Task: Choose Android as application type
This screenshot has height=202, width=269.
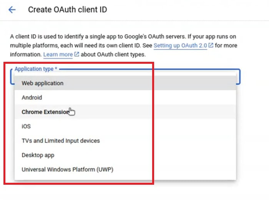Action: coord(125,98)
